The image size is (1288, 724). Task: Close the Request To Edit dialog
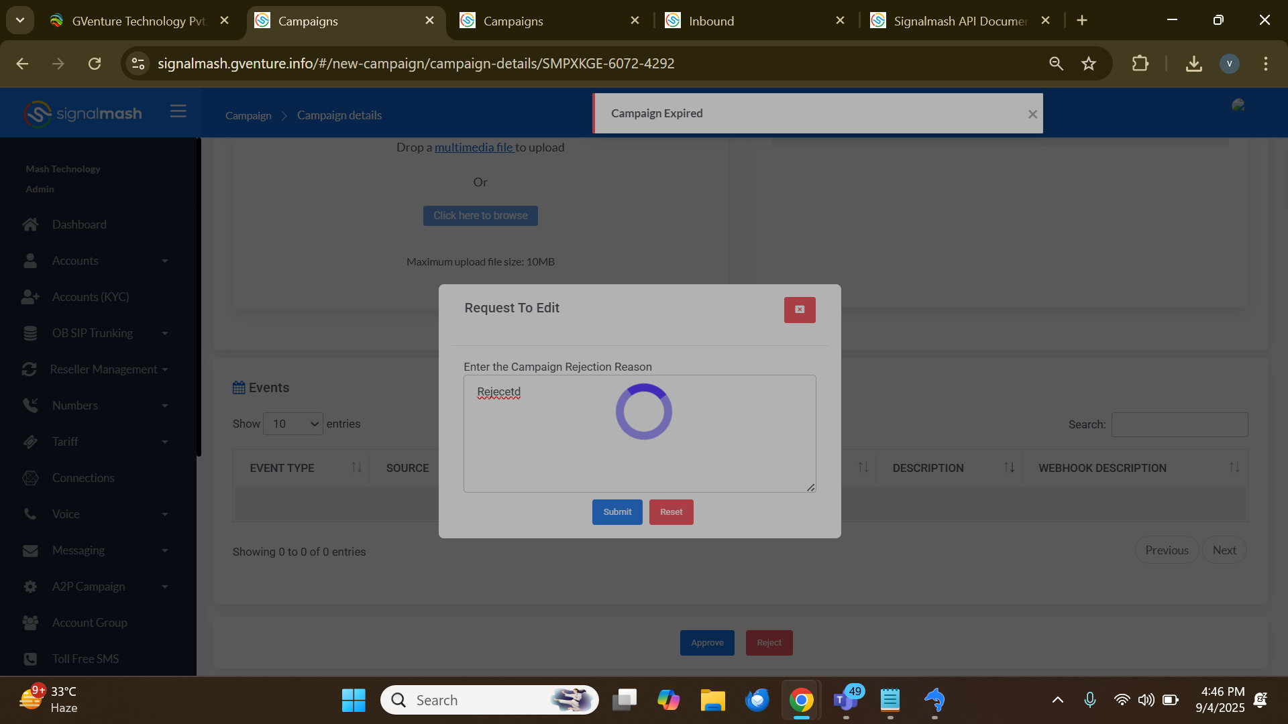(x=800, y=310)
